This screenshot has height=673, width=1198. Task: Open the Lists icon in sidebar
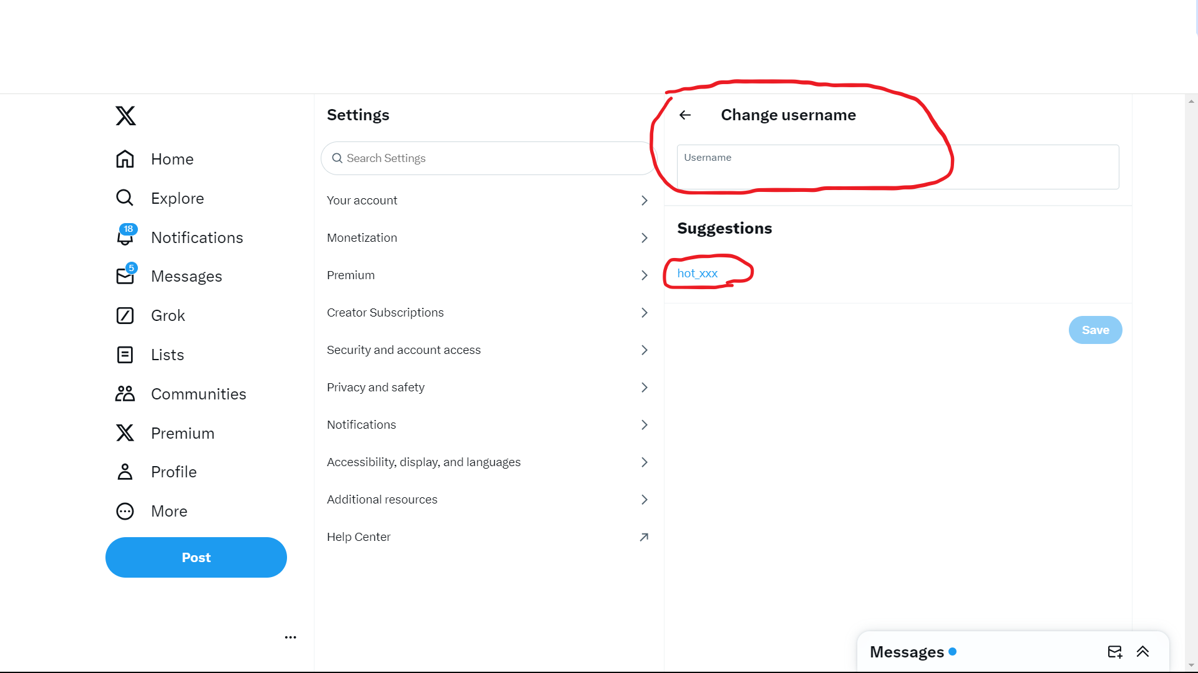pos(125,355)
